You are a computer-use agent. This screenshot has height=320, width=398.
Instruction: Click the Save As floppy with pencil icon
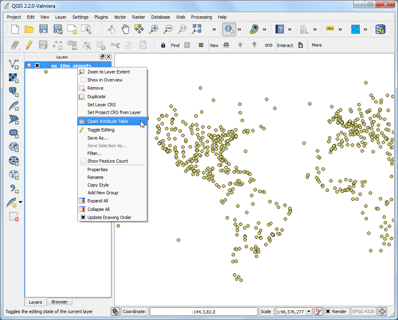point(58,29)
